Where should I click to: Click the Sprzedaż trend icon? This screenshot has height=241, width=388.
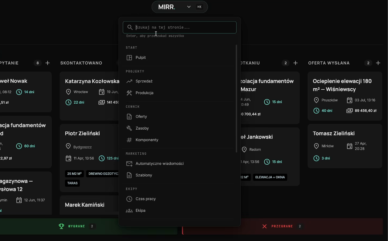click(129, 81)
